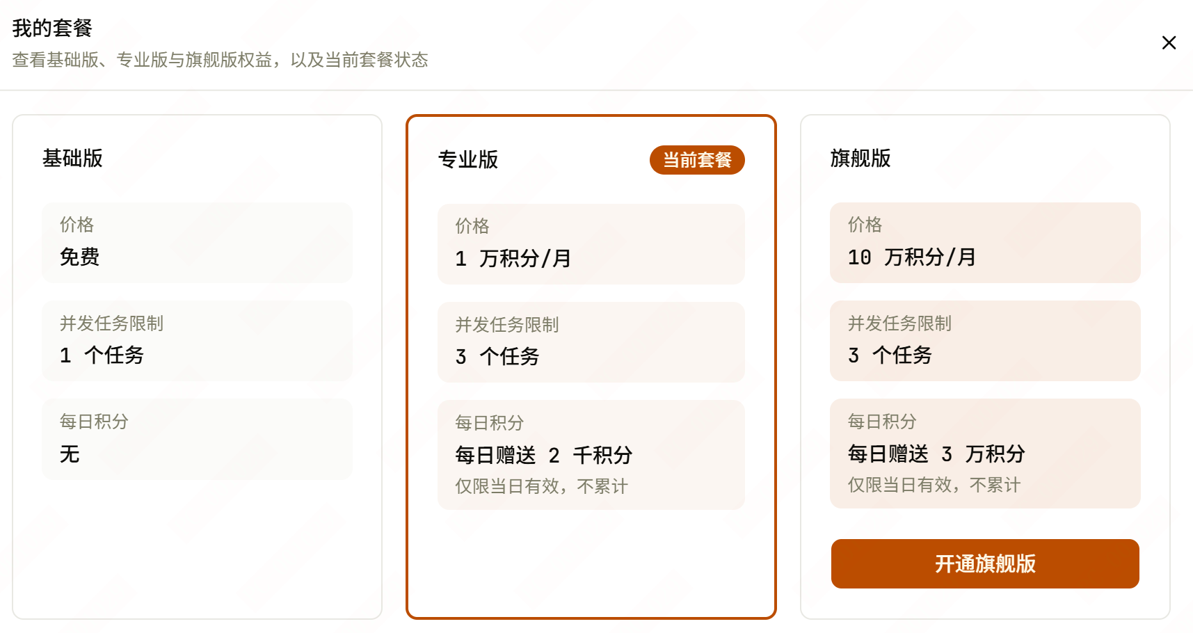Image resolution: width=1193 pixels, height=633 pixels.
Task: Click the subtitle starting with 查看基础版
Action: click(x=220, y=60)
